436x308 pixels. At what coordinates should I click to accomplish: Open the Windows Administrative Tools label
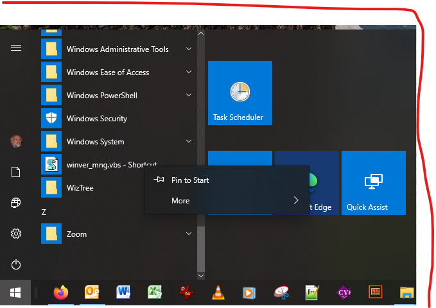coord(118,49)
